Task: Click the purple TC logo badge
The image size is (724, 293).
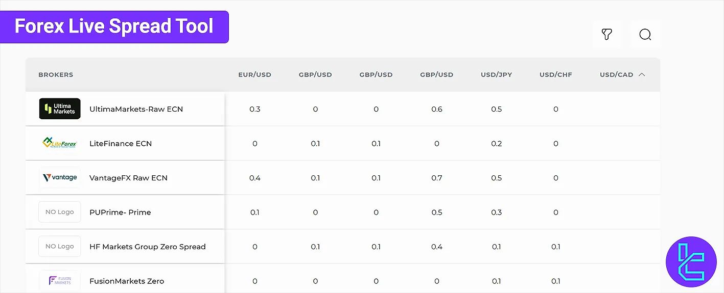Action: pyautogui.click(x=691, y=262)
